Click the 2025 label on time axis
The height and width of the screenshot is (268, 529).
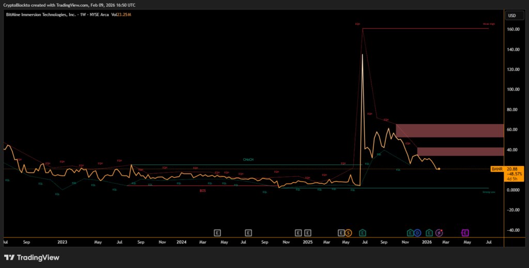(x=307, y=242)
